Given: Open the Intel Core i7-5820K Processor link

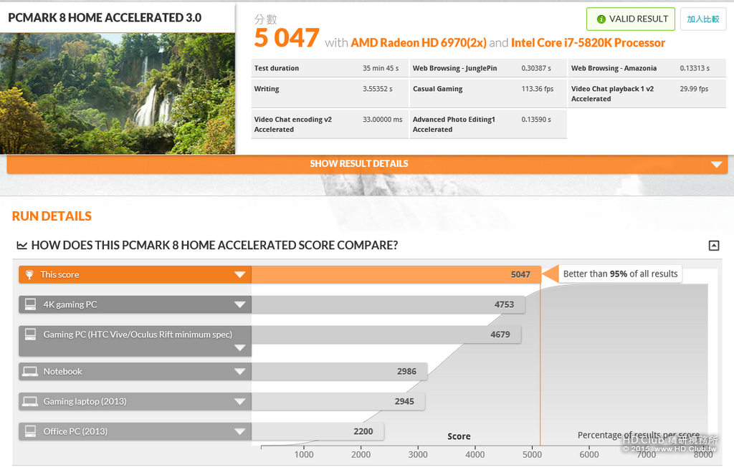Looking at the screenshot, I should click(x=588, y=43).
